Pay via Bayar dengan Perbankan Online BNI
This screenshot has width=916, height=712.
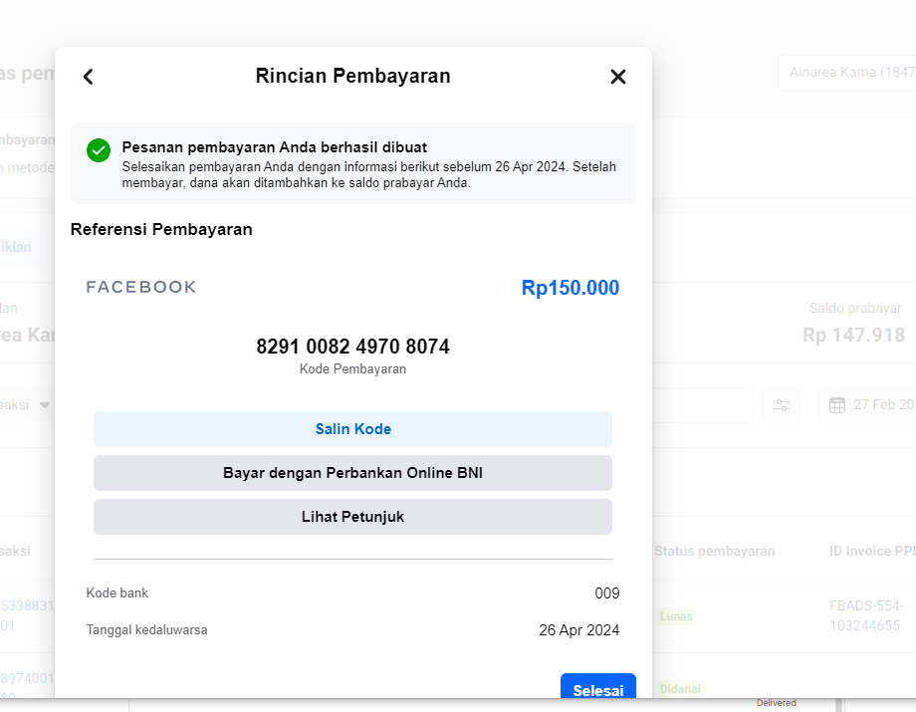(x=352, y=473)
